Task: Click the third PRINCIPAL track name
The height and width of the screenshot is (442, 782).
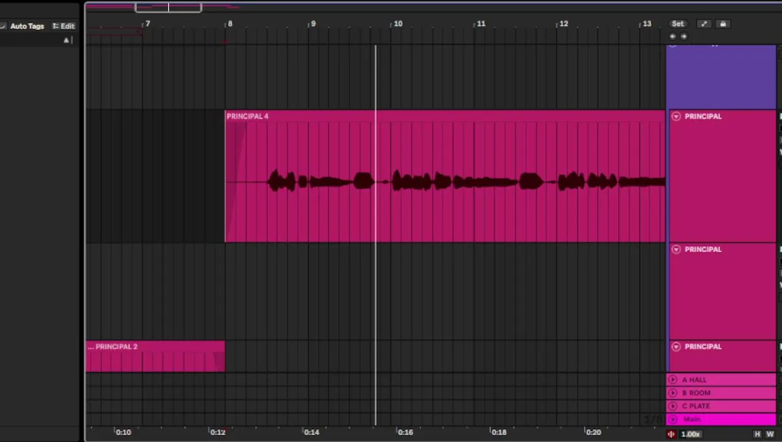Action: (x=703, y=347)
